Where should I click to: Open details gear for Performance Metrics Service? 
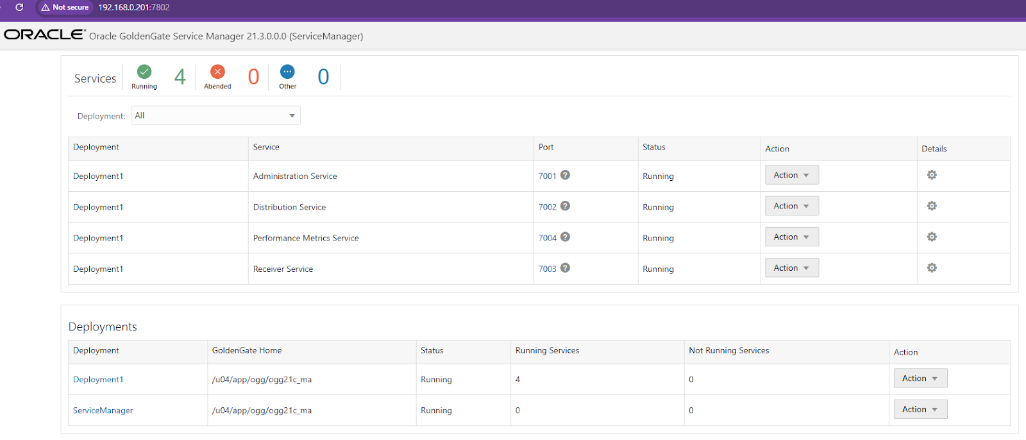pos(932,237)
